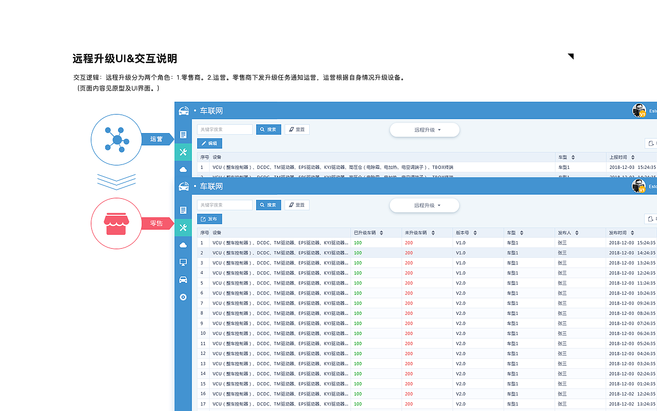657x411 pixels.
Task: Click the document list icon in sidebar
Action: tap(183, 210)
